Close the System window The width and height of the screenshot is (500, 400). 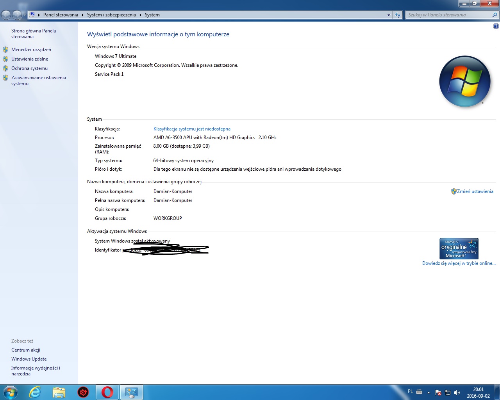coord(489,4)
